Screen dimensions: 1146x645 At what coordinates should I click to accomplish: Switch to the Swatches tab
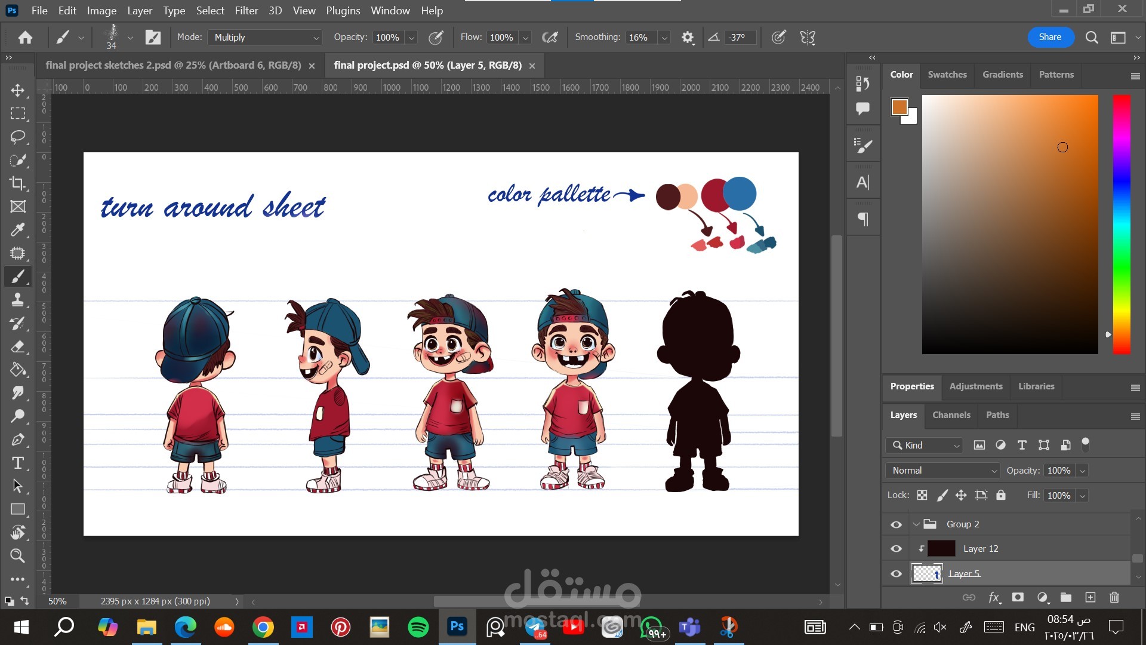(947, 75)
